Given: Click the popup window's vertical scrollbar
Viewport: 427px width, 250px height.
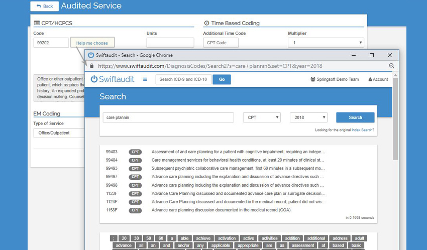Looking at the screenshot, I should point(395,120).
